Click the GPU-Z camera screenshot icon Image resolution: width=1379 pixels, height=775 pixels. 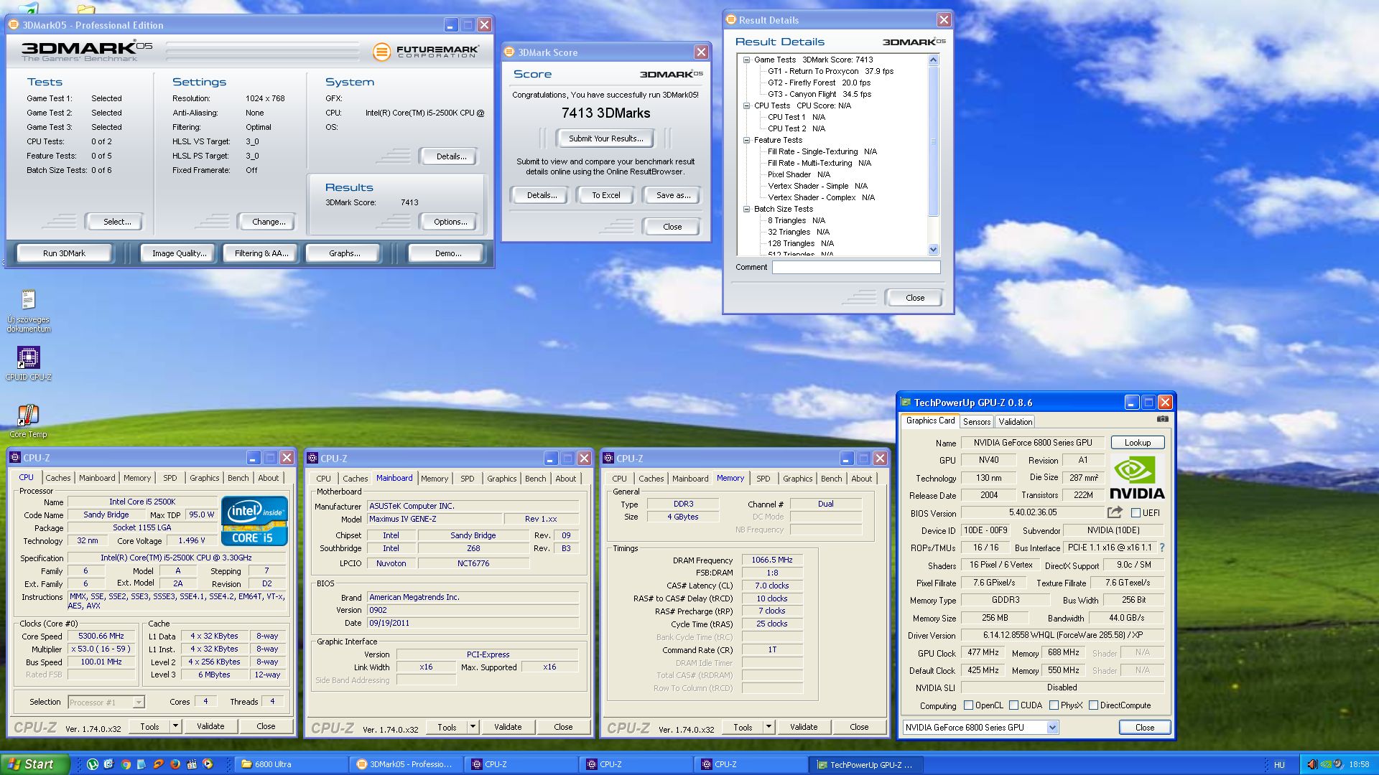(x=1162, y=419)
